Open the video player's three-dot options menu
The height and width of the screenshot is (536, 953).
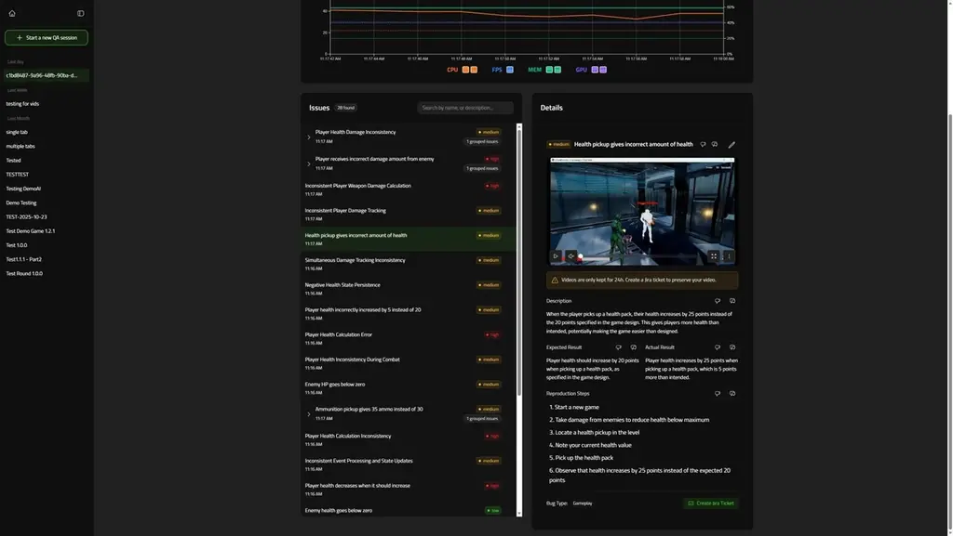[729, 255]
